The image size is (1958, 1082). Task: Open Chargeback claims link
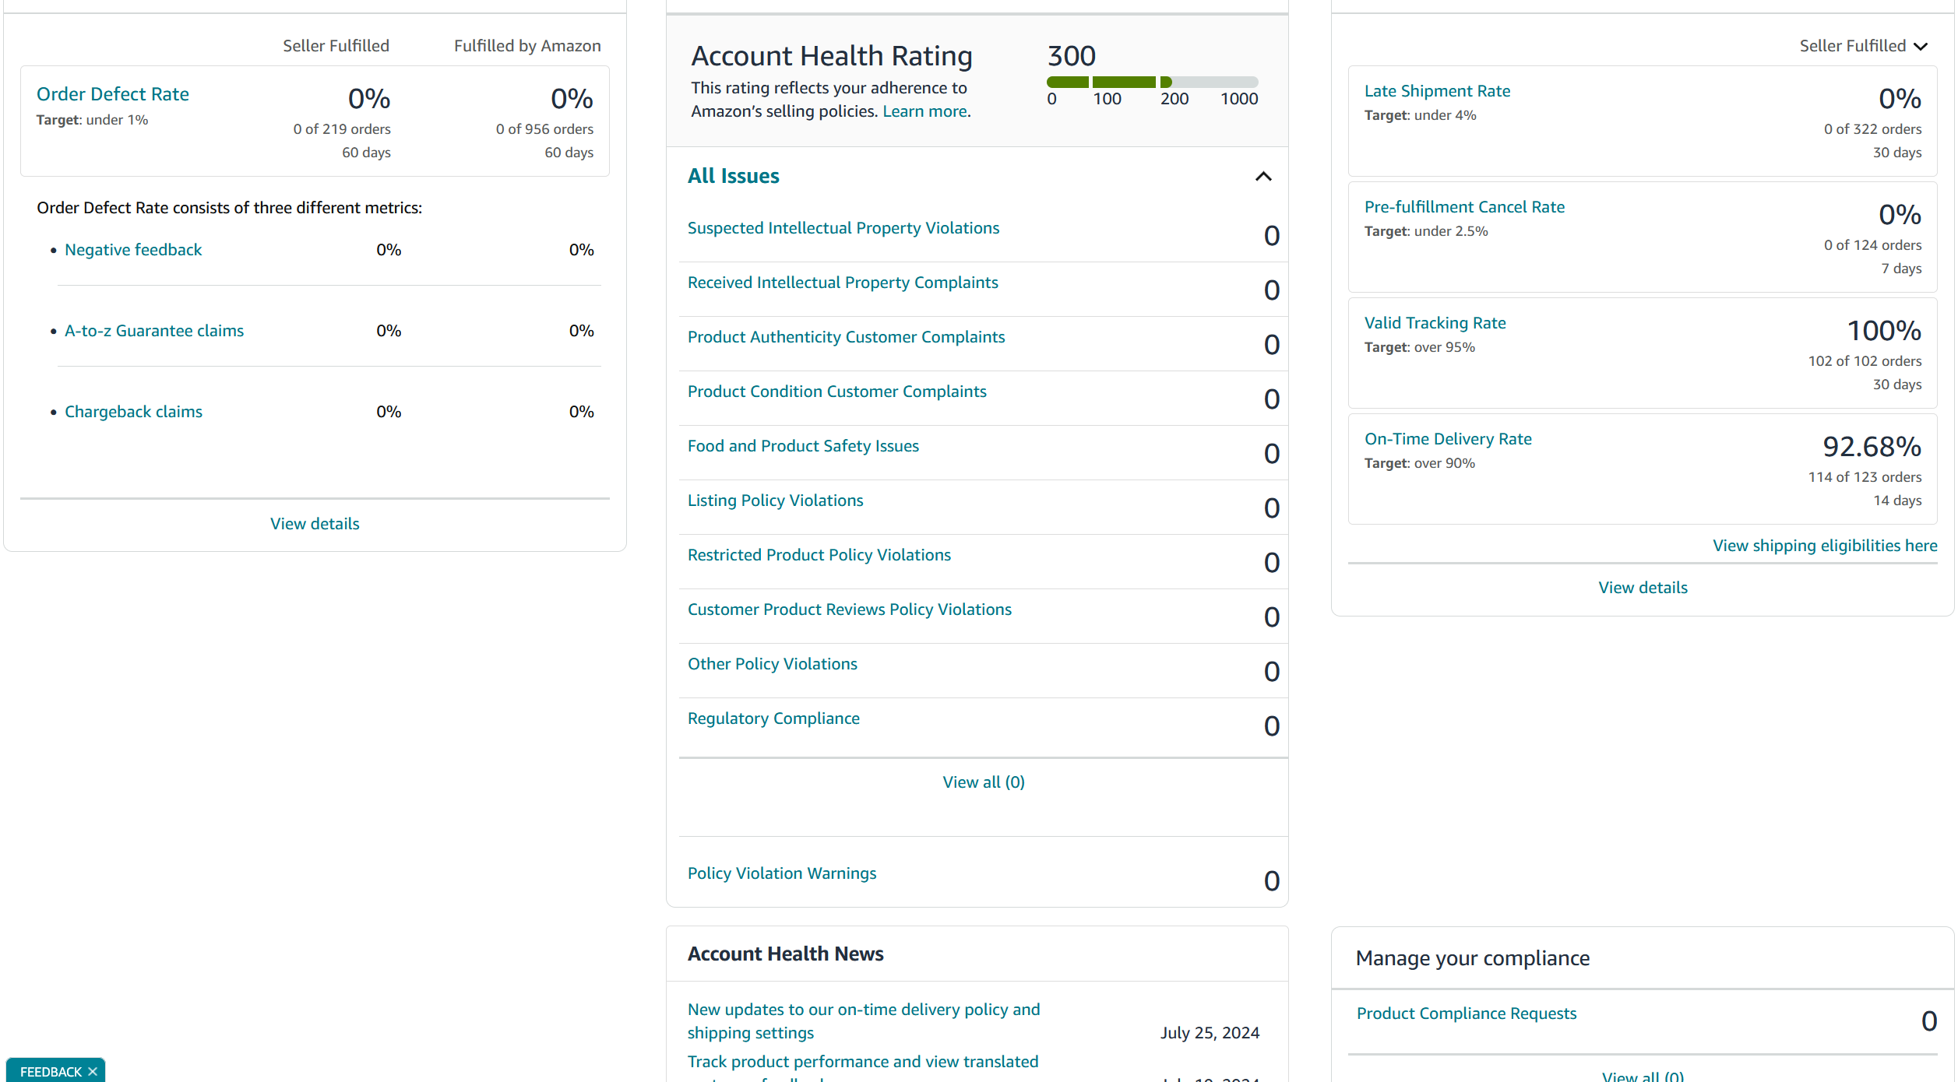click(133, 412)
